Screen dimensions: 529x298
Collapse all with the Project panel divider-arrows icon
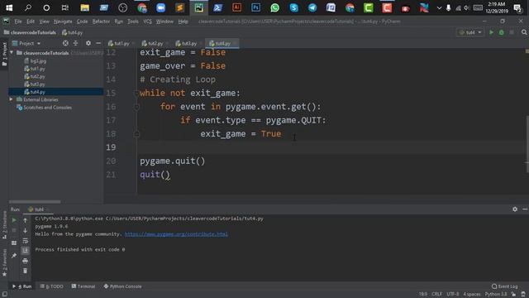click(x=75, y=43)
